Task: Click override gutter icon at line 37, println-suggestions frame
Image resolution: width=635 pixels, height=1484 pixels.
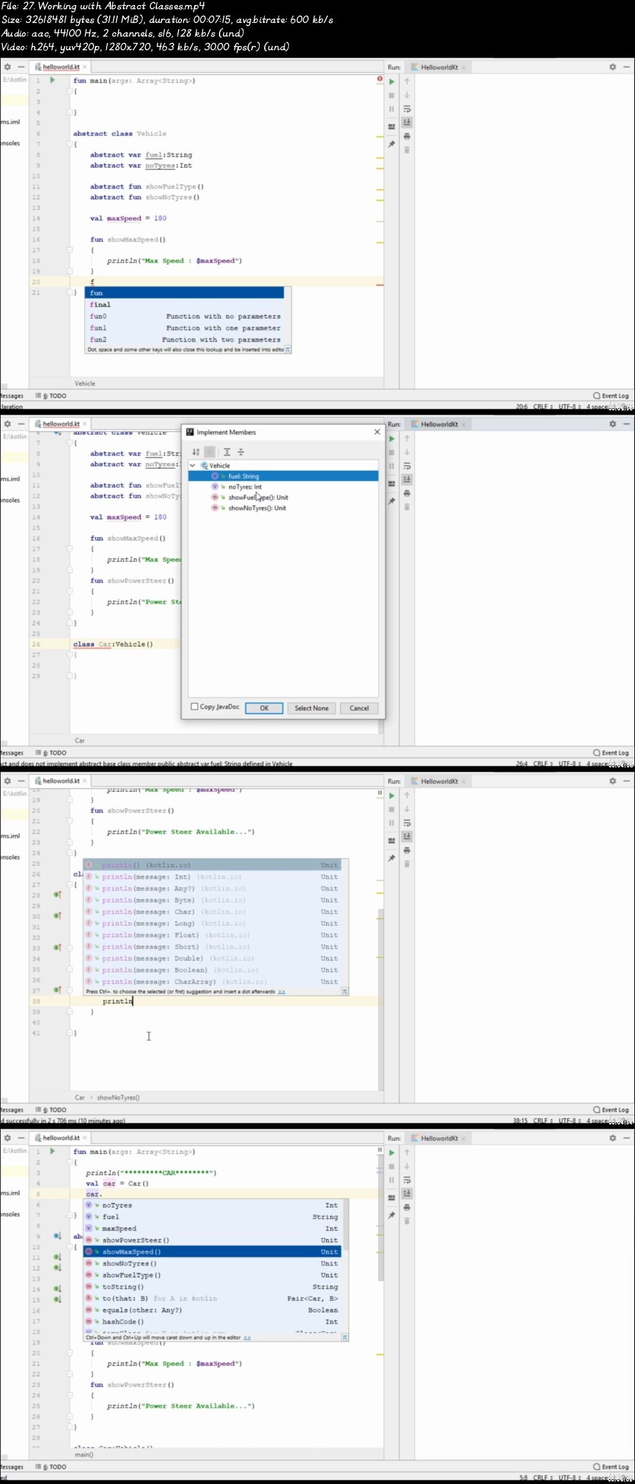Action: tap(57, 990)
